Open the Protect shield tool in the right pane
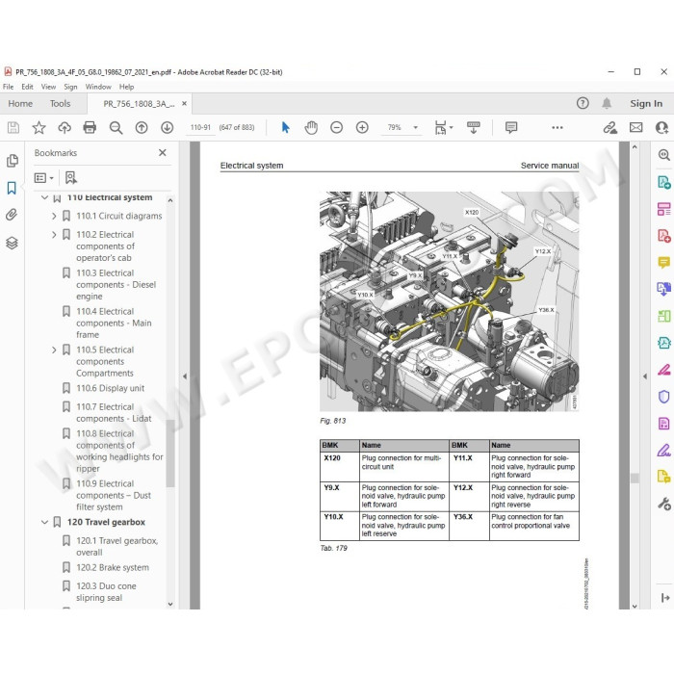The image size is (674, 674). 663,397
